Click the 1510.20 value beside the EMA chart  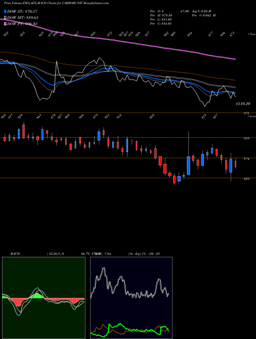tap(243, 104)
